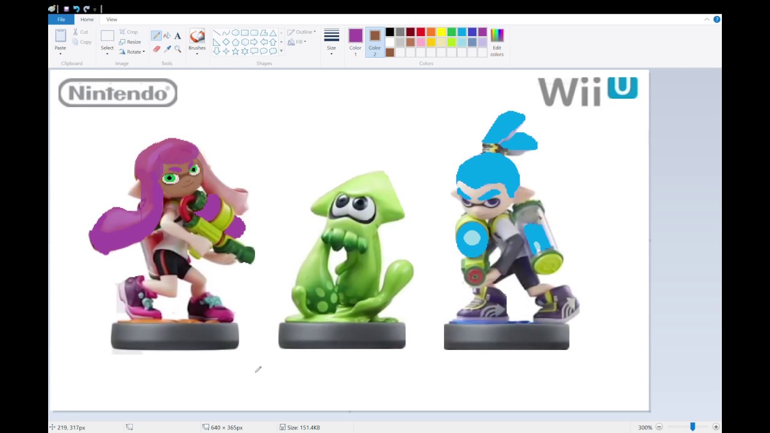Activate Color 2 brown swatch
This screenshot has height=433, width=770.
[x=375, y=35]
